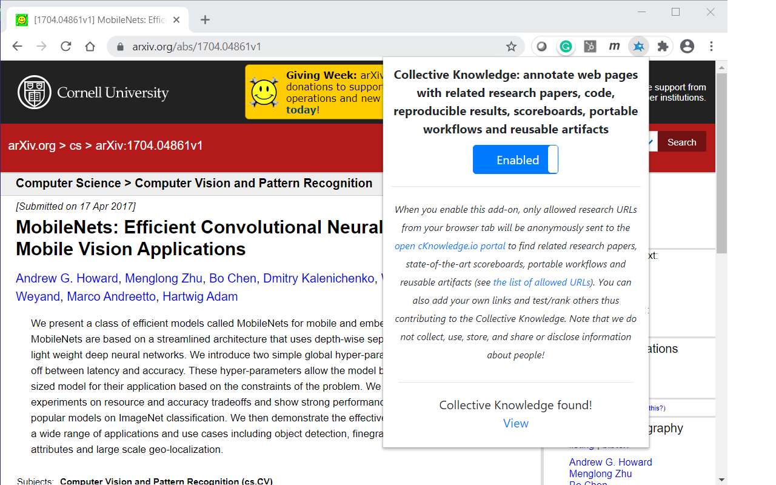Open the HubSpot extension icon
Screen dimensions: 776x485
tap(590, 47)
